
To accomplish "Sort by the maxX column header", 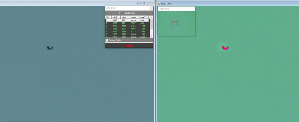I will click(134, 17).
